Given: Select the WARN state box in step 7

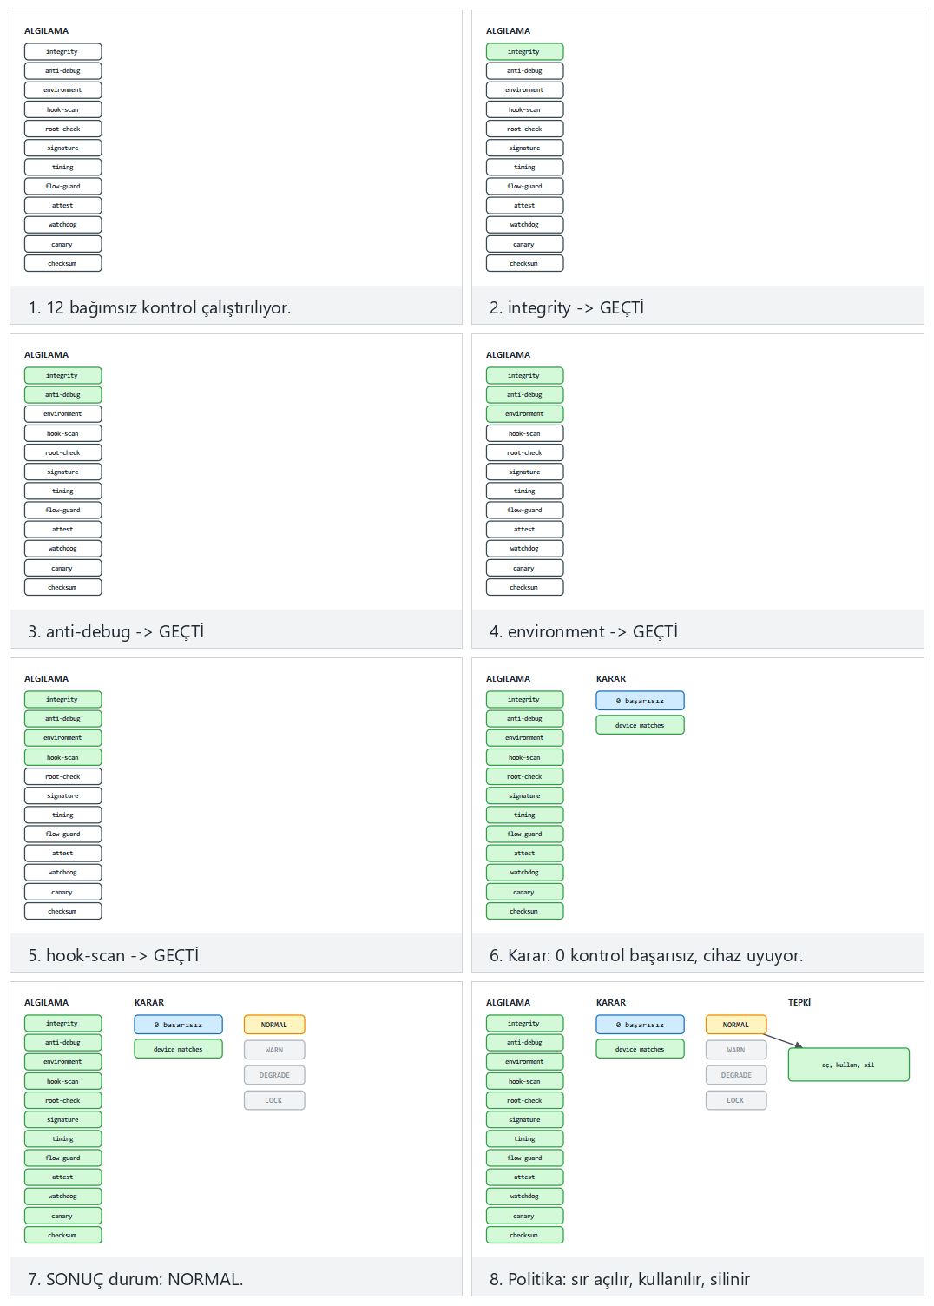Looking at the screenshot, I should (274, 1050).
